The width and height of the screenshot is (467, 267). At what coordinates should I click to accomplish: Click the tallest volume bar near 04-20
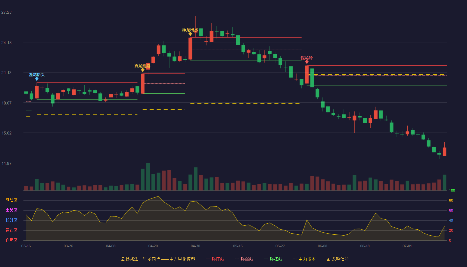pos(148,177)
